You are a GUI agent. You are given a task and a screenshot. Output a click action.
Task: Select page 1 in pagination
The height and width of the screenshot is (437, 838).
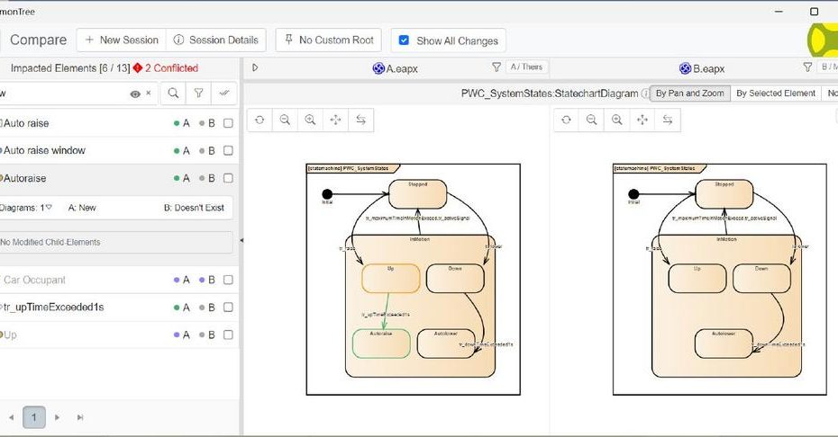34,417
